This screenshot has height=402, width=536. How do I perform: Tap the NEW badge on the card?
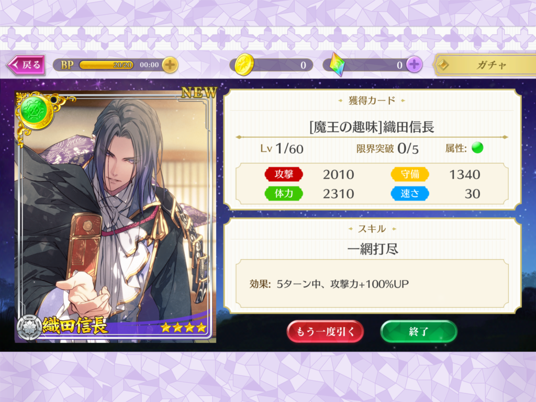tap(198, 92)
